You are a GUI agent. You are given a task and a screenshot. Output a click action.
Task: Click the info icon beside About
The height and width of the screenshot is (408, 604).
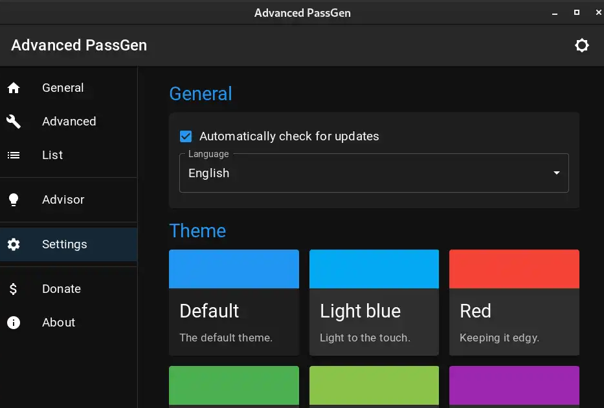[14, 323]
